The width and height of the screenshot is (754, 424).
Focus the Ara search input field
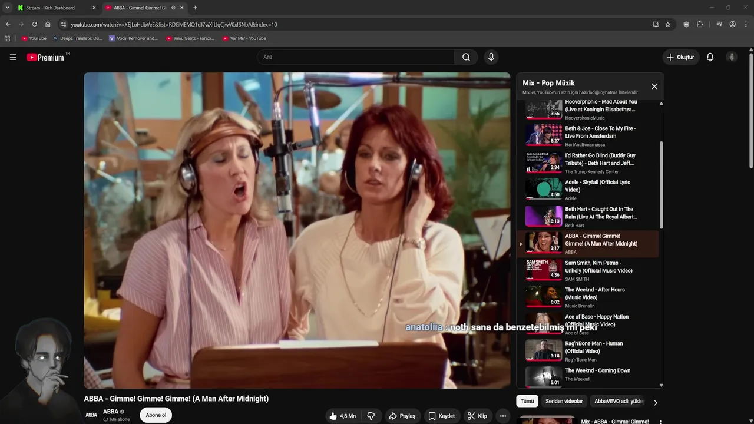pos(356,57)
